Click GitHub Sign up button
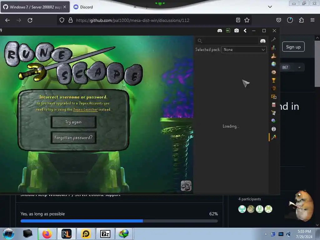Screen dimensions: 320x240 [293, 47]
